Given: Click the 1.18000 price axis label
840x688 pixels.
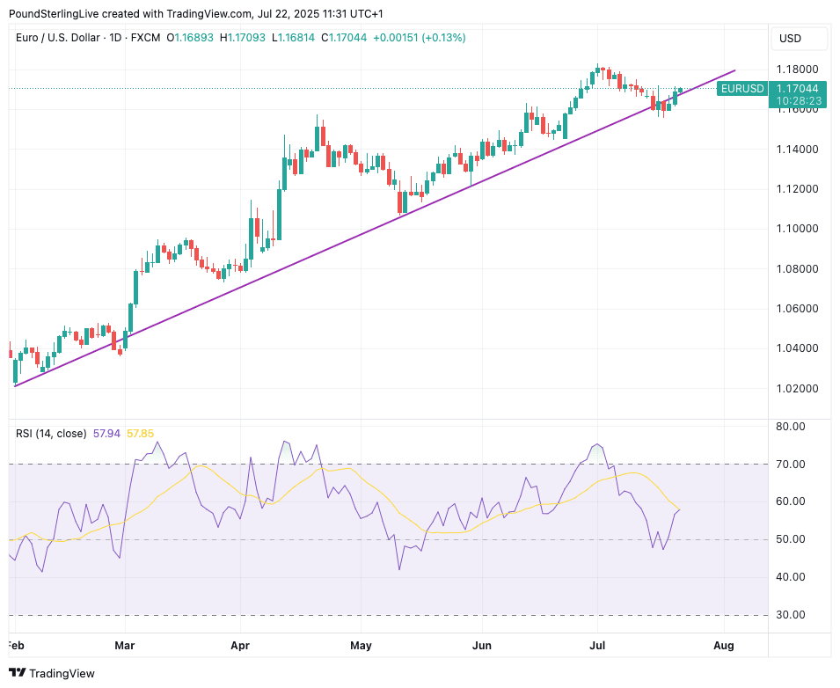Looking at the screenshot, I should coord(799,70).
